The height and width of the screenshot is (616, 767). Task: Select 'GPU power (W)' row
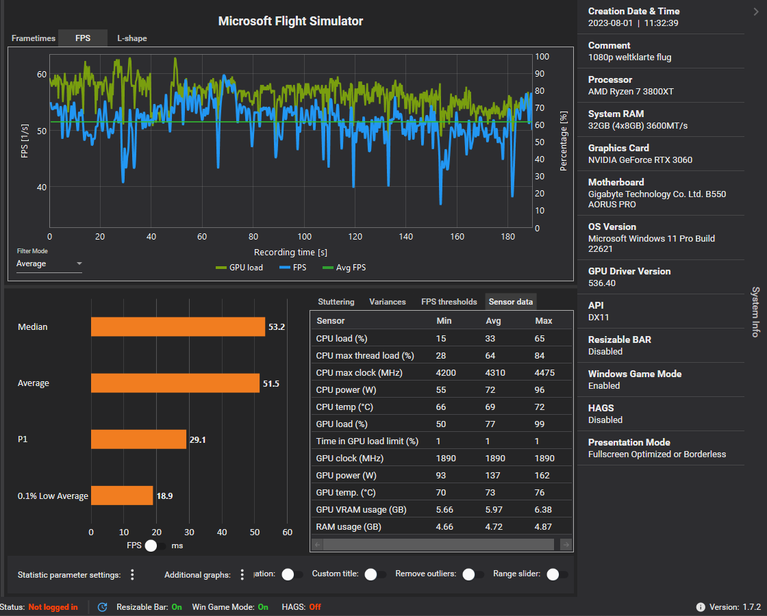click(x=441, y=475)
